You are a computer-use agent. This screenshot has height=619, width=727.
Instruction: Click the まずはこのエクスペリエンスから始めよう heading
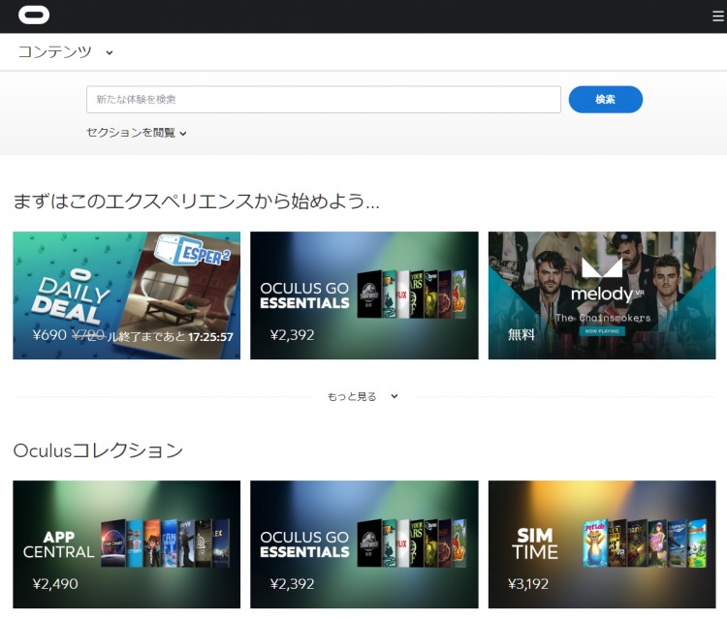[x=196, y=201]
